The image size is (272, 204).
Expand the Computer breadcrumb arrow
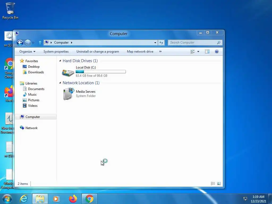(x=71, y=42)
